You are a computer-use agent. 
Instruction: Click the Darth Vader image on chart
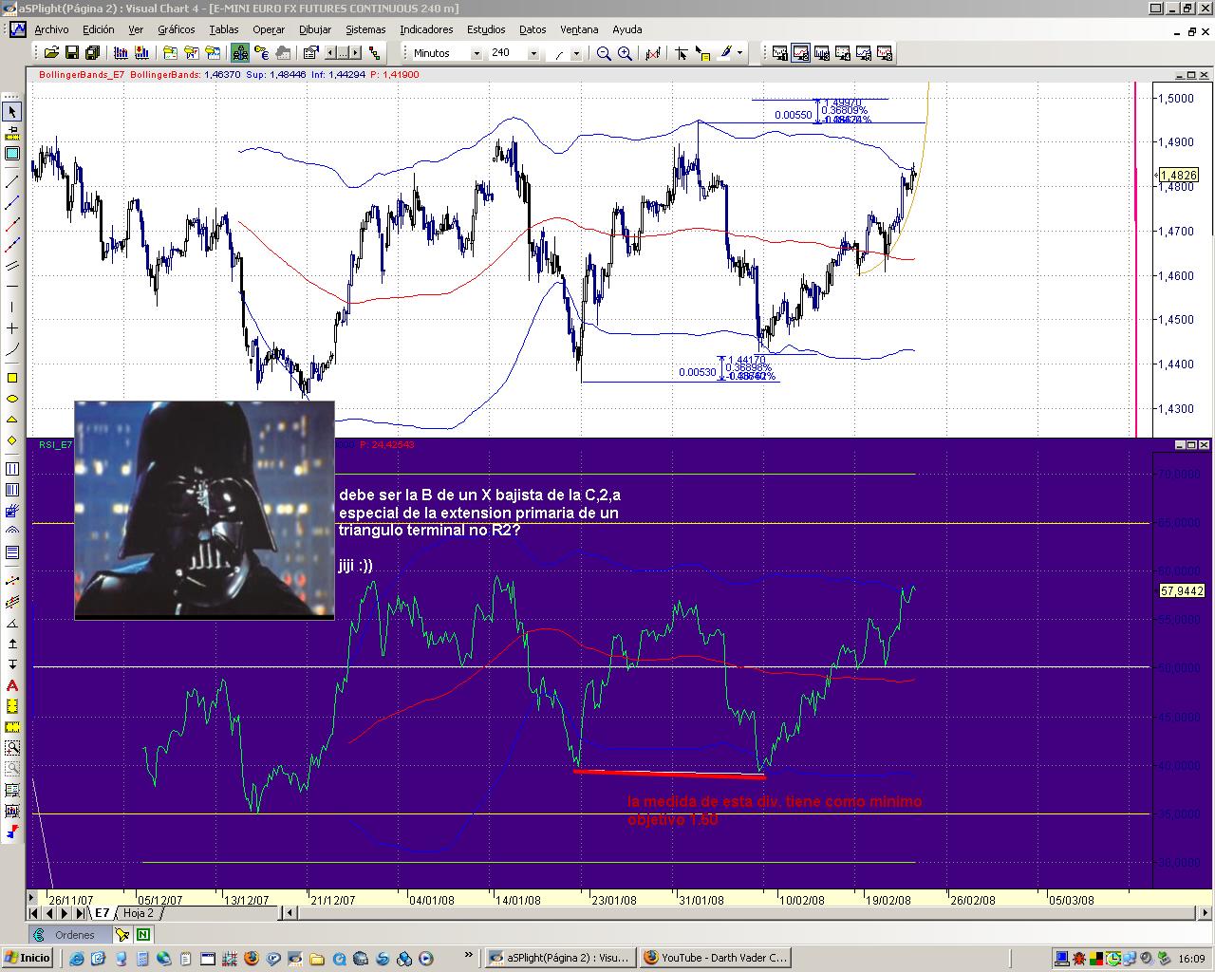pos(204,511)
